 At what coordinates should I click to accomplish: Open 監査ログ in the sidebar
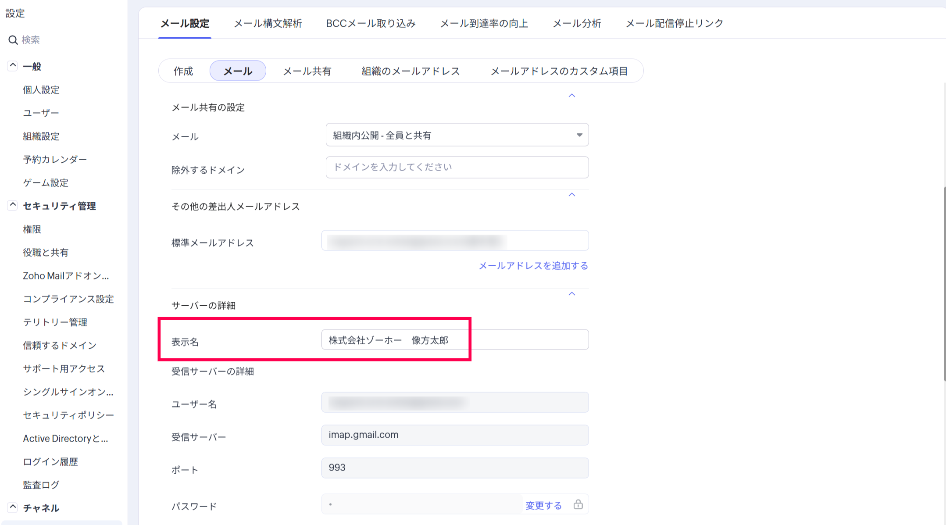coord(41,485)
